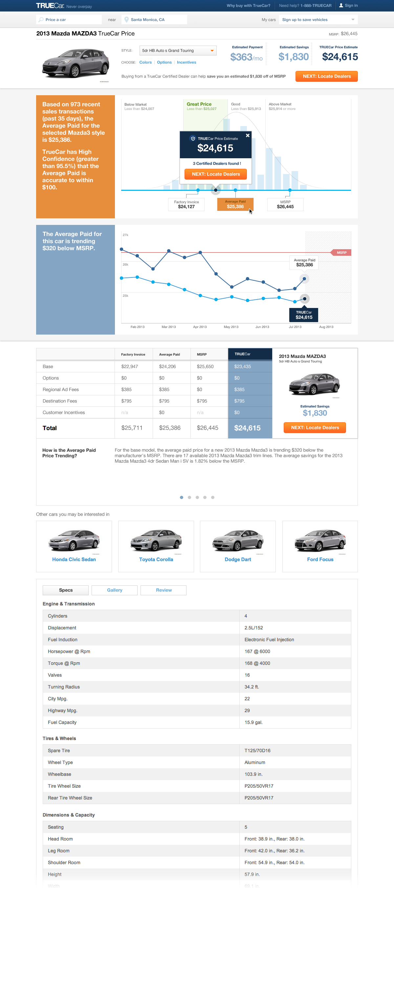The width and height of the screenshot is (394, 985).
Task: Click NEXT: Locate Dealers beside price table
Action: pos(315,427)
